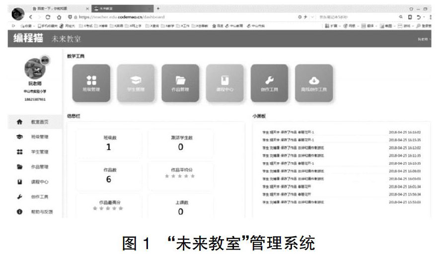Select 创作工具 in the left sidebar
Image resolution: width=444 pixels, height=259 pixels.
coord(35,197)
